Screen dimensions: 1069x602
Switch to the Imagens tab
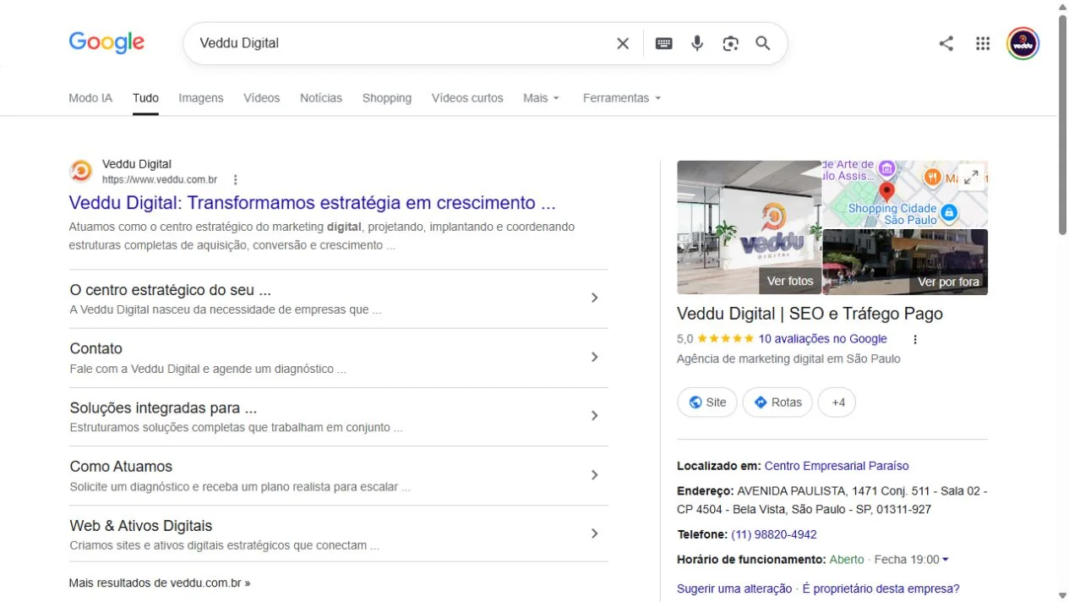click(201, 98)
